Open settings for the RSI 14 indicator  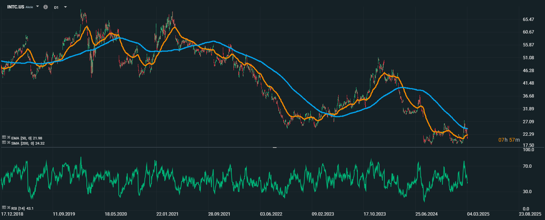point(4,208)
